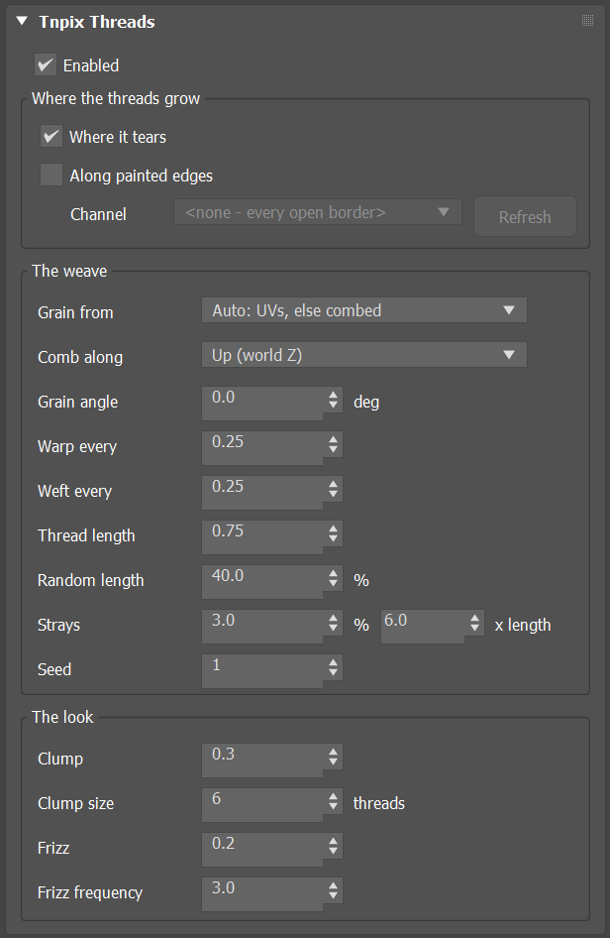Click the Grain angle spinner arrows
The width and height of the screenshot is (610, 938).
(334, 400)
